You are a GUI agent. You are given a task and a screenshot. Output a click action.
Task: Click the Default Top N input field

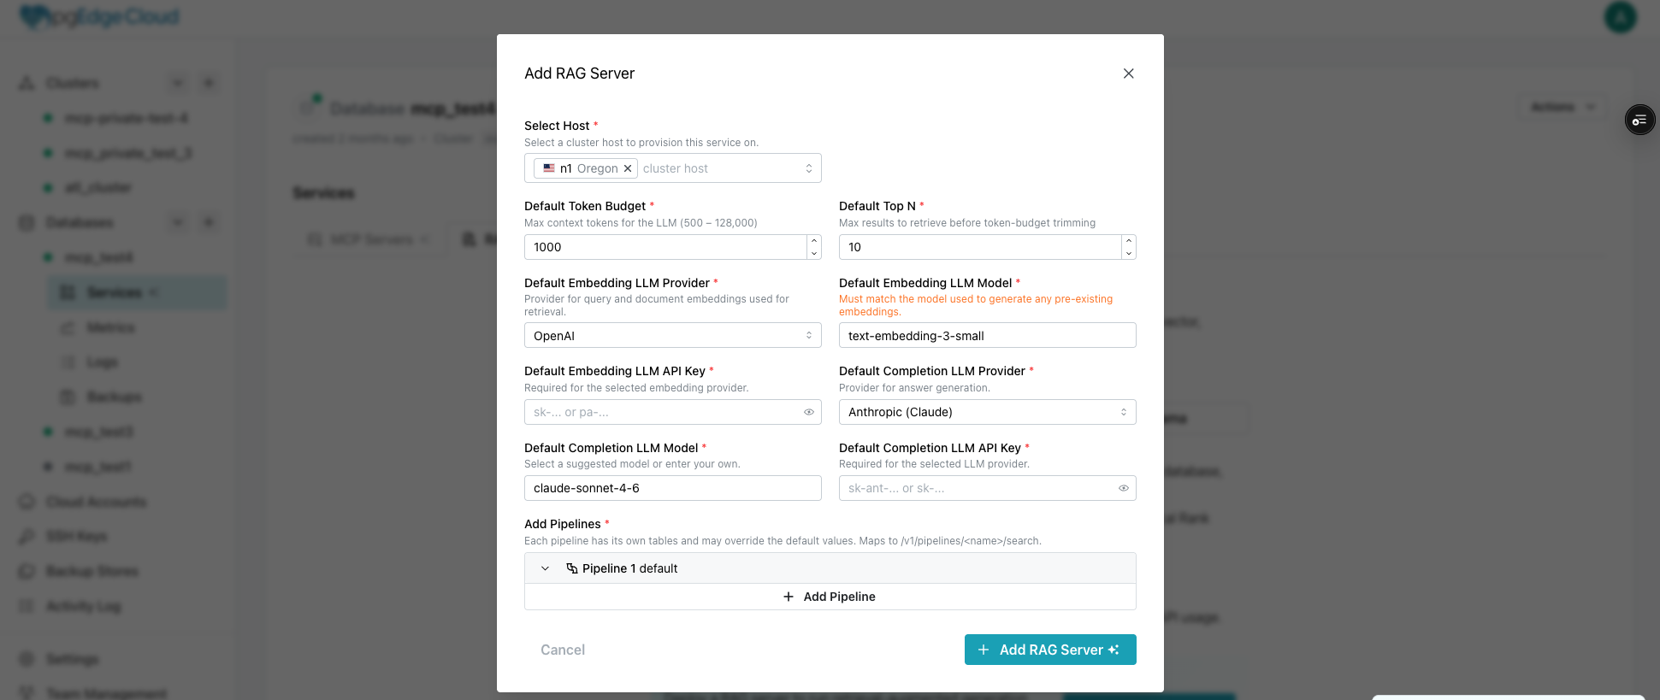click(980, 247)
